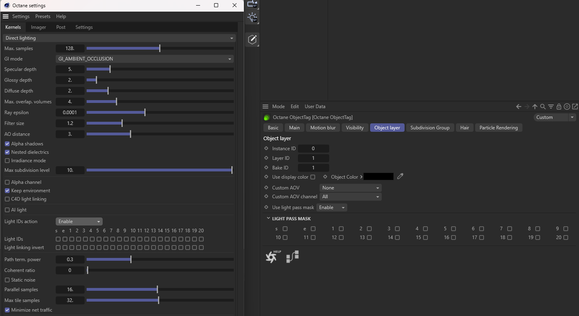This screenshot has height=316, width=579.
Task: Open the Edit menu in Attribute Manager
Action: click(x=295, y=107)
